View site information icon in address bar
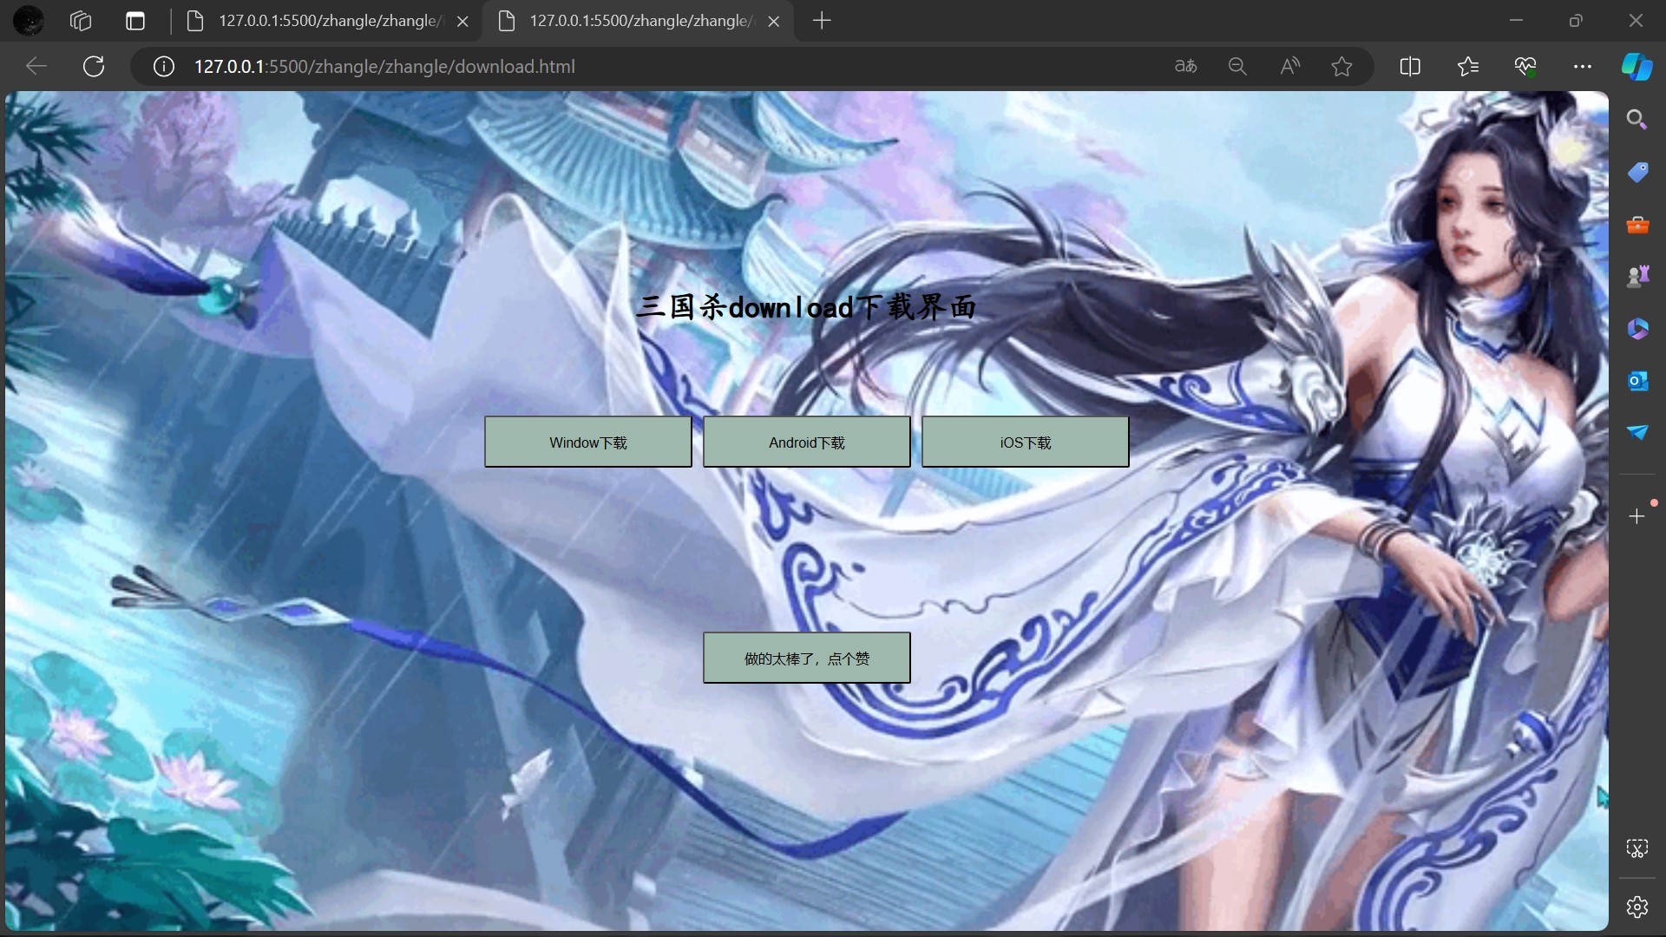This screenshot has height=937, width=1666. click(x=164, y=67)
